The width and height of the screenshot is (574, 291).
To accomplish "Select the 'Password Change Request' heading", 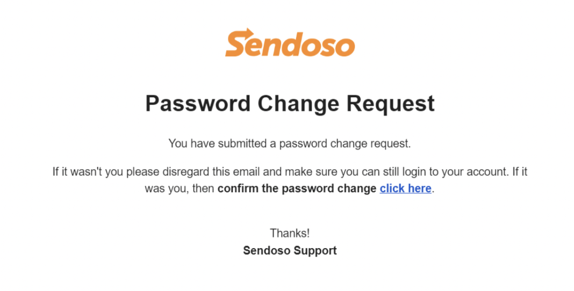I will pyautogui.click(x=290, y=104).
